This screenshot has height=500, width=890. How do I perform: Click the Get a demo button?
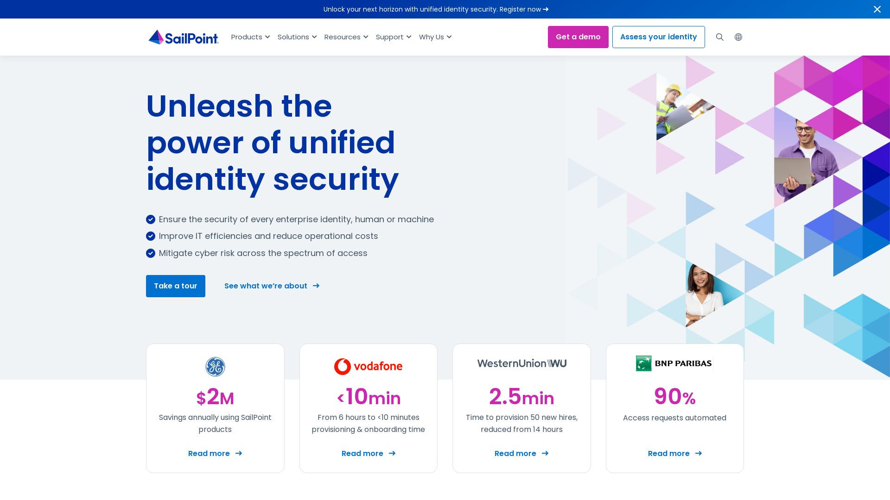click(x=578, y=37)
